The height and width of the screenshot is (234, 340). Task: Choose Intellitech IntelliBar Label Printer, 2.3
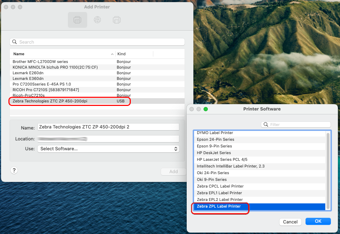[259, 166]
